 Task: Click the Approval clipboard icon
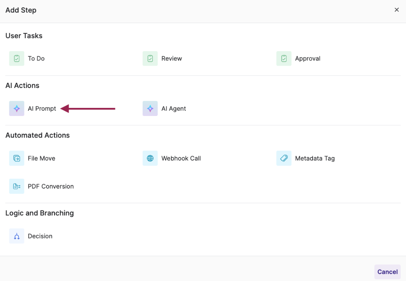pyautogui.click(x=284, y=58)
